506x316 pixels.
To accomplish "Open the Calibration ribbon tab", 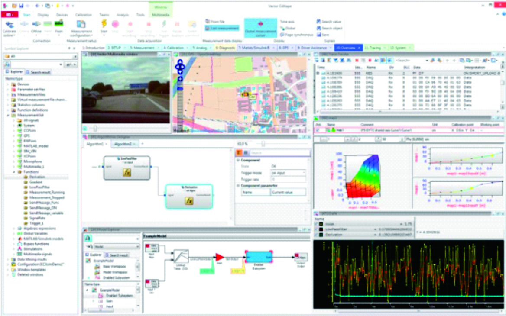I will [84, 14].
